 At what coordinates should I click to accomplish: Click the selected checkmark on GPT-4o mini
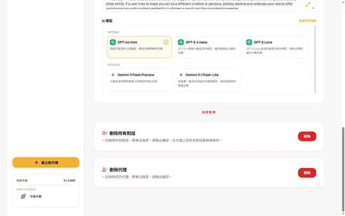click(x=166, y=42)
